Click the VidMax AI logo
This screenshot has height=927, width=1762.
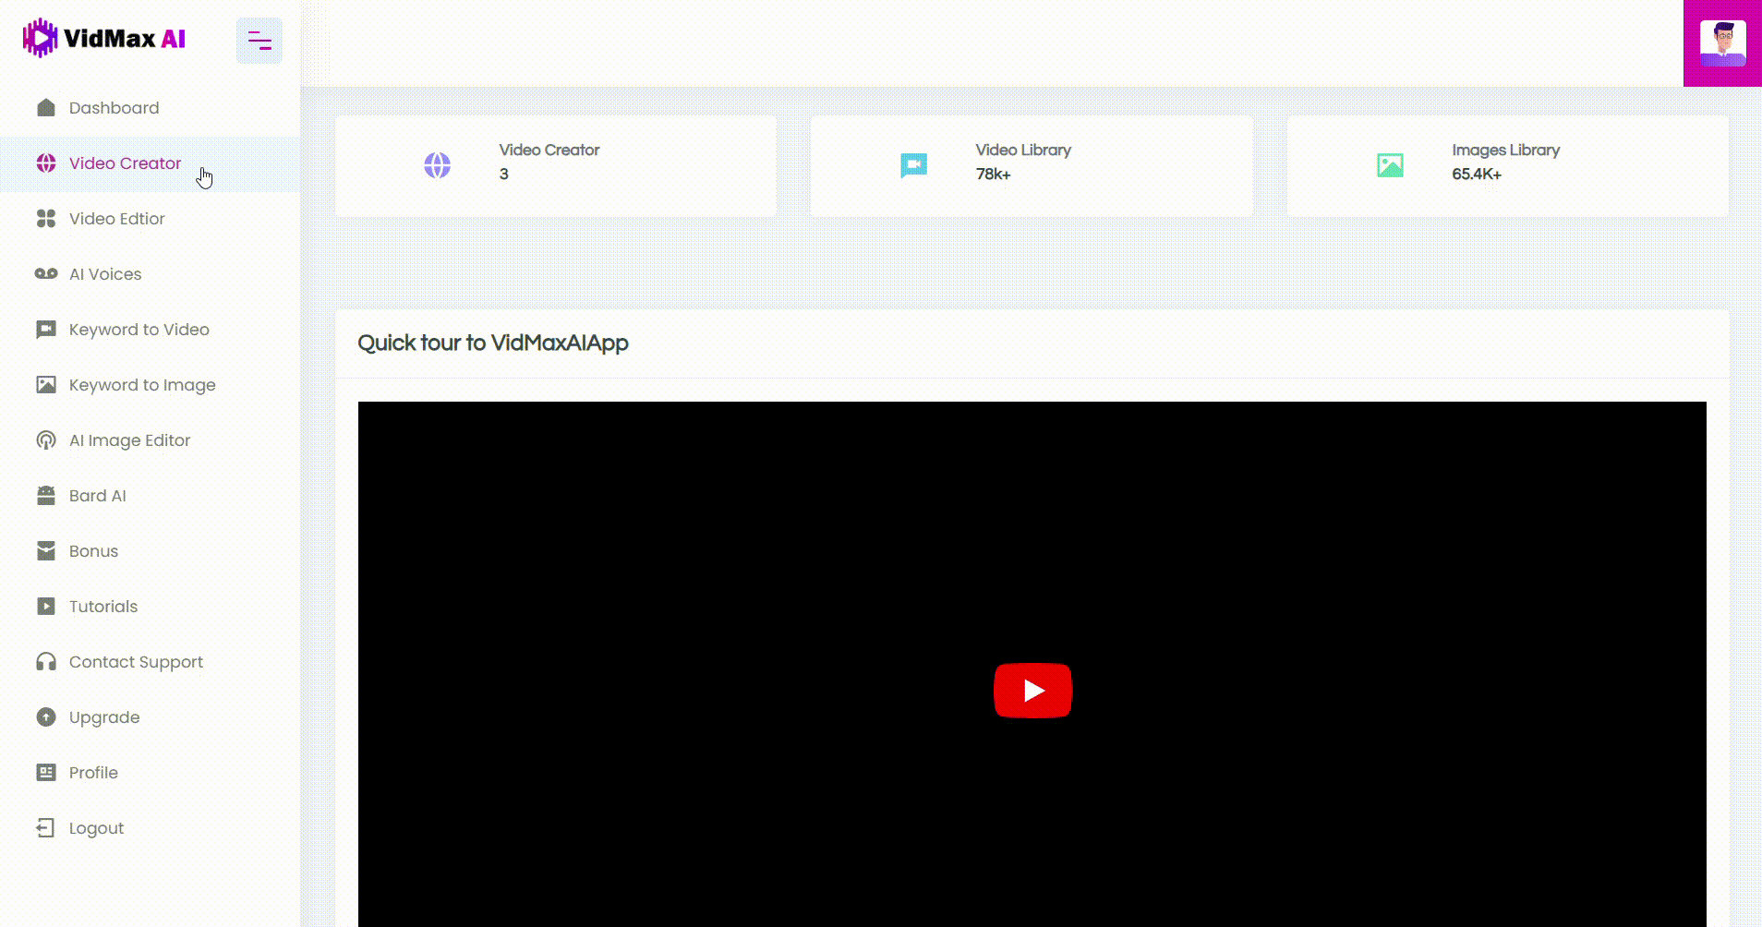[104, 39]
